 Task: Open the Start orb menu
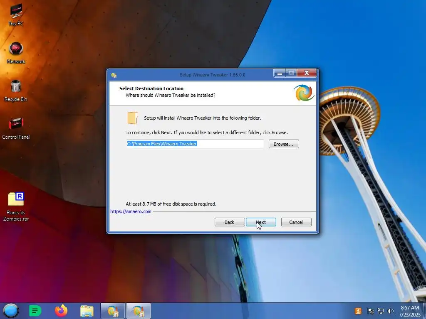[11, 311]
